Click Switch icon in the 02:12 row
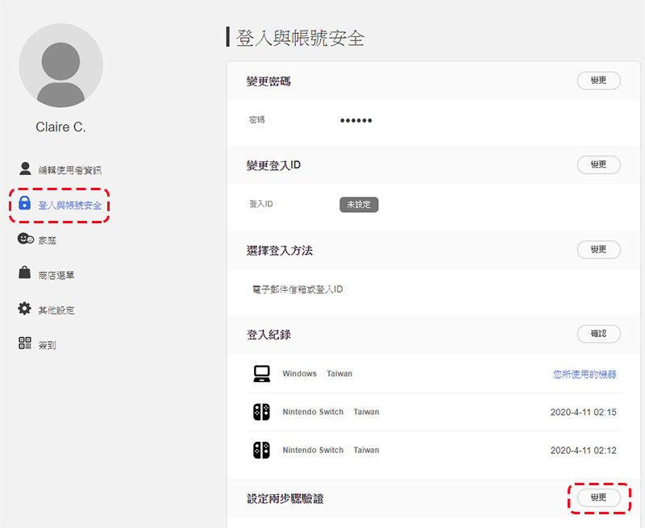 261,451
